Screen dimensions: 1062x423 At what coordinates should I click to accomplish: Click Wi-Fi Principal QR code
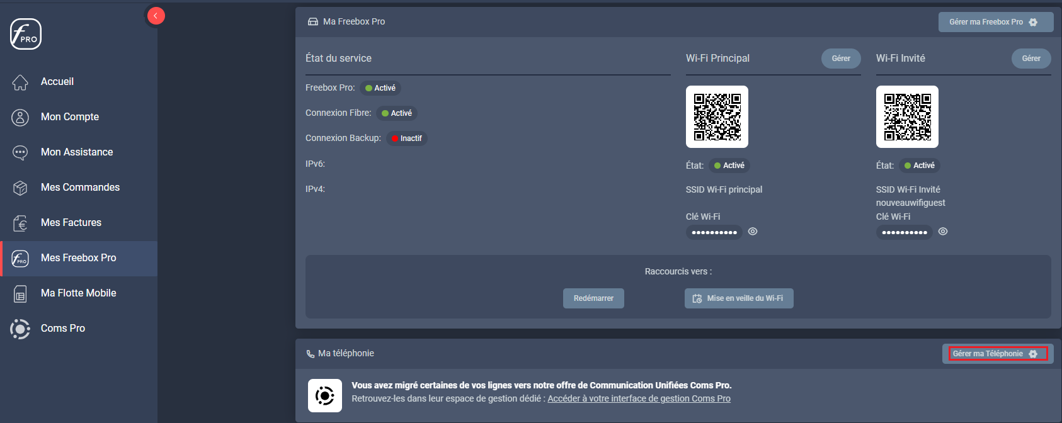[717, 117]
